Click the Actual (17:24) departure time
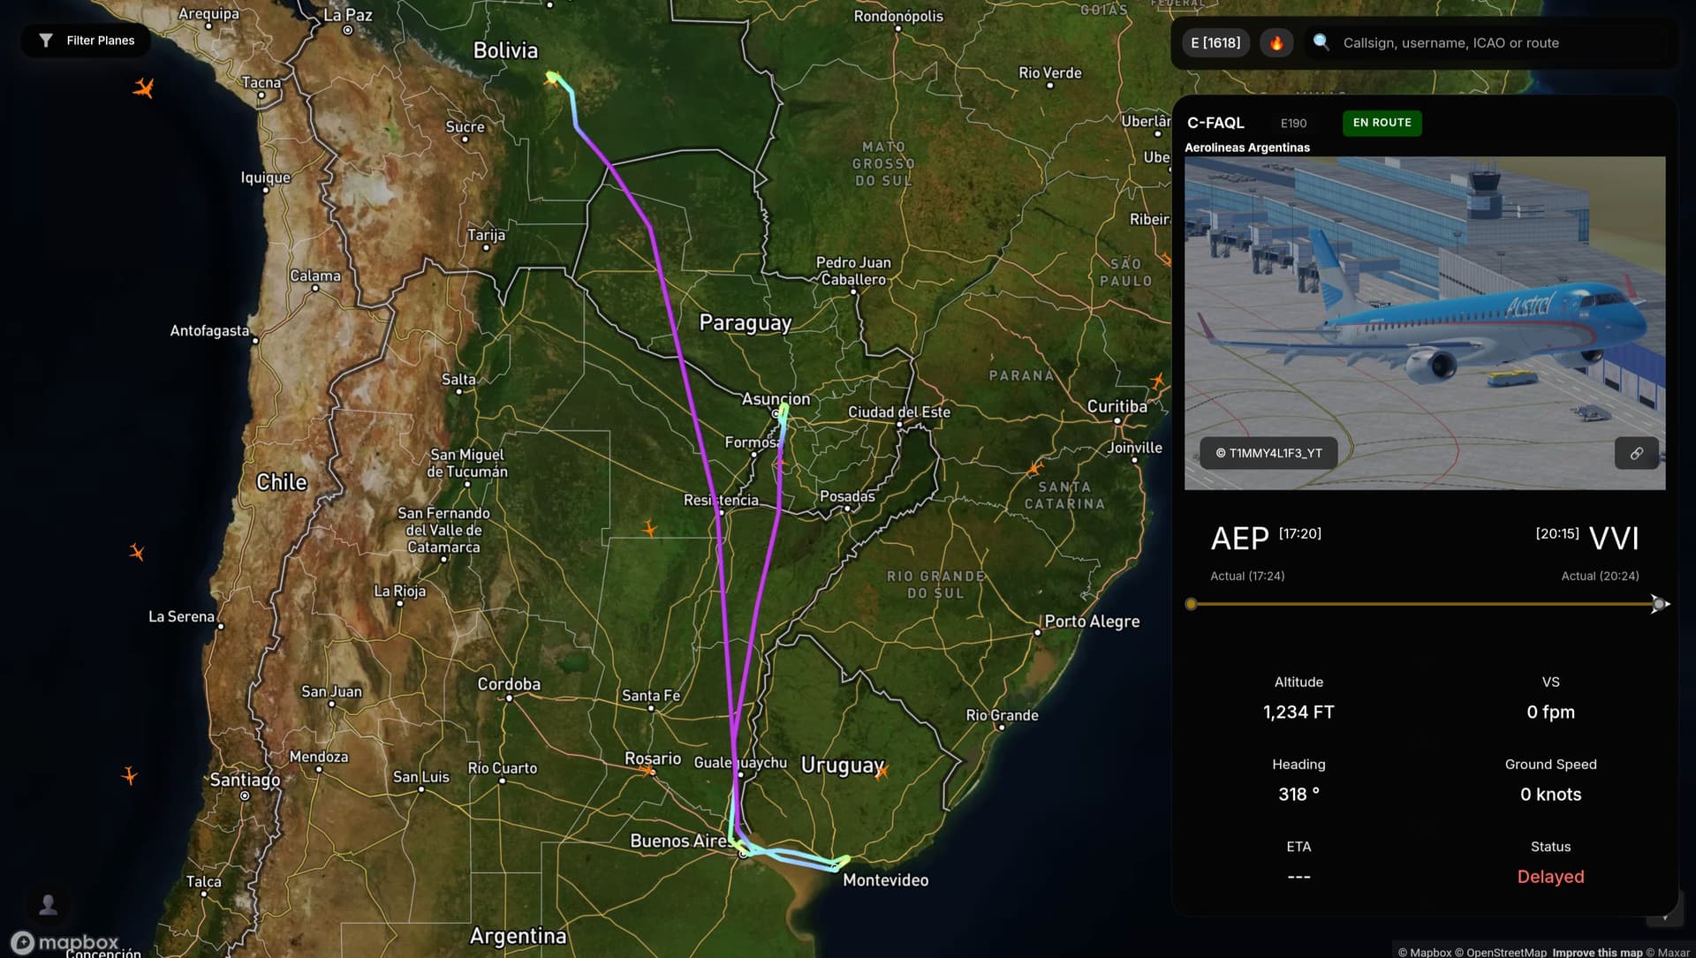 click(1247, 576)
